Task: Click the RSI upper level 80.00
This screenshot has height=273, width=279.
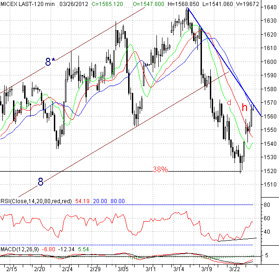Action: [117, 201]
